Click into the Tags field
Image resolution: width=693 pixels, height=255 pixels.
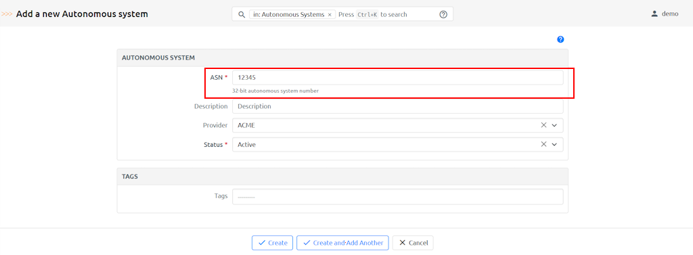pyautogui.click(x=398, y=197)
